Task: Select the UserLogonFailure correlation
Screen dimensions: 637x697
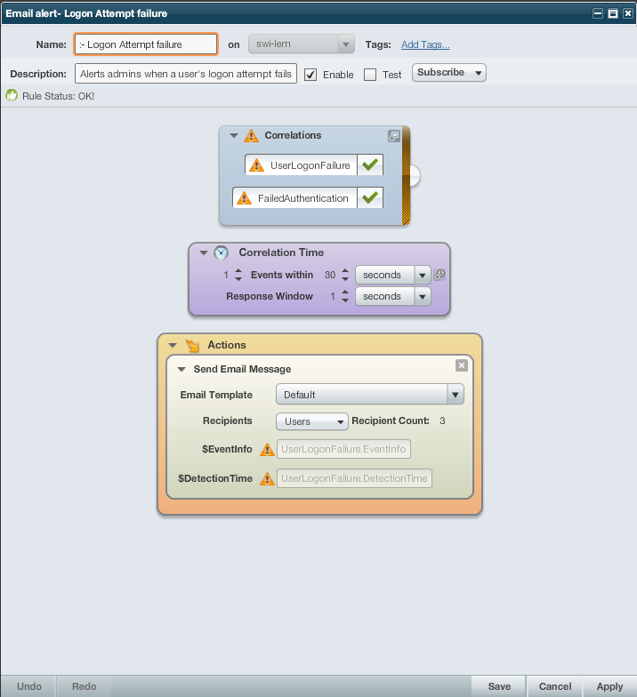Action: click(x=301, y=165)
